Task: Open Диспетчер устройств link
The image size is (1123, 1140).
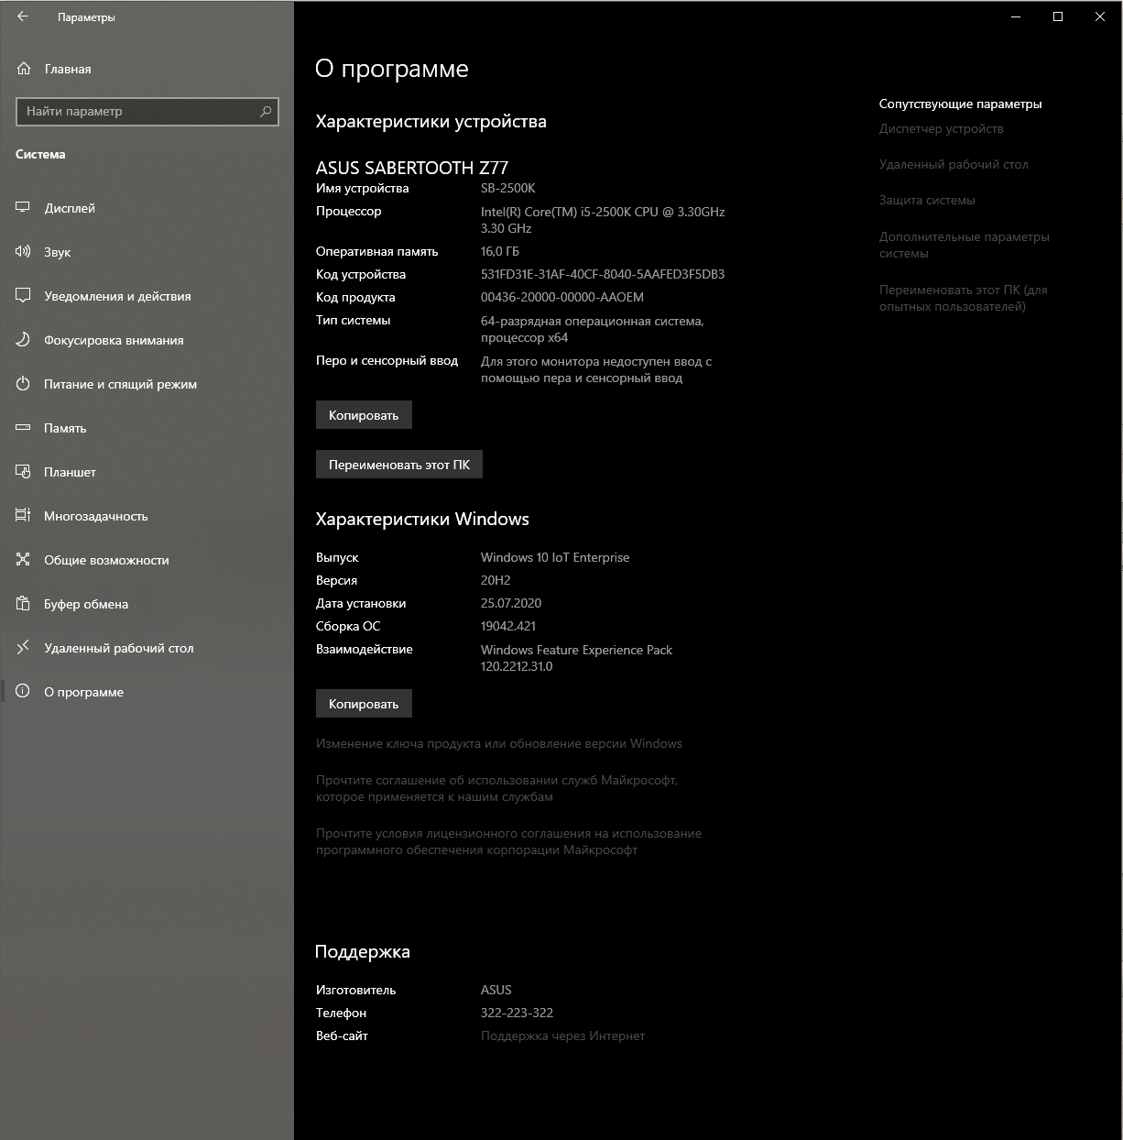Action: (x=942, y=129)
